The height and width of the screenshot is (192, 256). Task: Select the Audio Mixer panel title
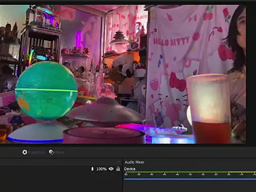pyautogui.click(x=134, y=162)
